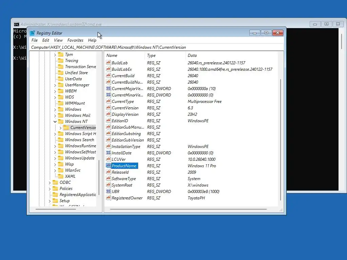Click the DisplayVersion string value icon

(x=108, y=114)
